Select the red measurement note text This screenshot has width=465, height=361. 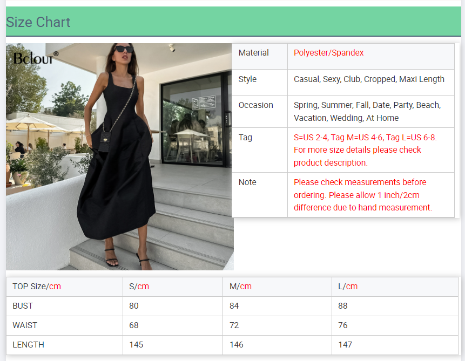362,195
